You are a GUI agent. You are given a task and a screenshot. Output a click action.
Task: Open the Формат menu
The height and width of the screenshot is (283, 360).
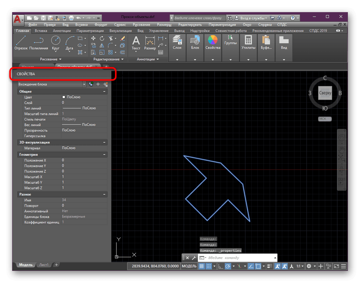(101, 25)
